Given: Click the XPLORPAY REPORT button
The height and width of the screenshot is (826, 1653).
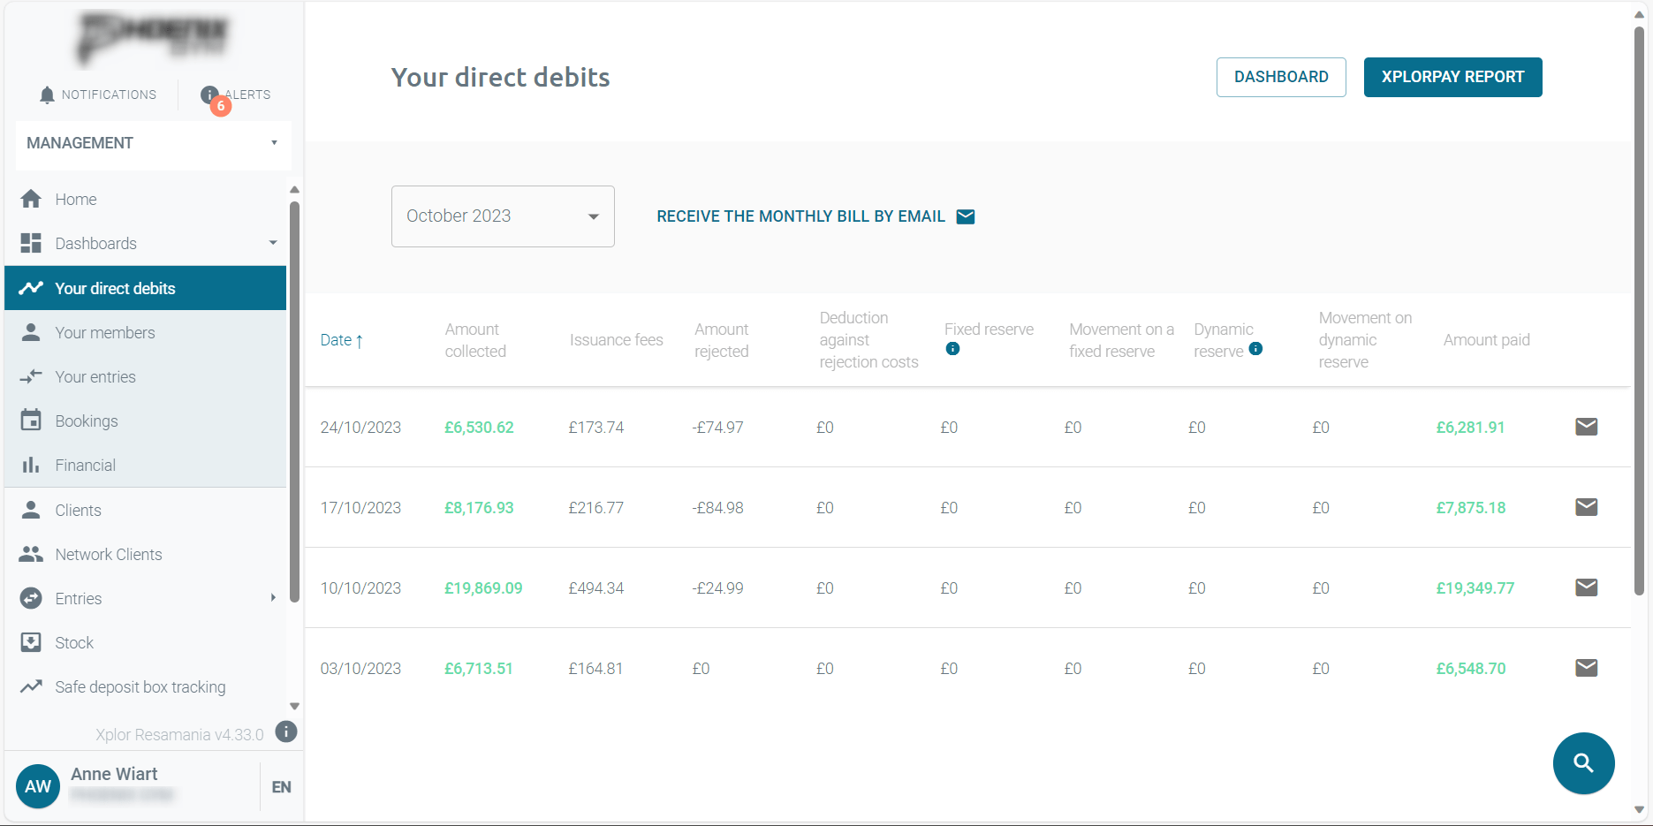Looking at the screenshot, I should coord(1452,77).
